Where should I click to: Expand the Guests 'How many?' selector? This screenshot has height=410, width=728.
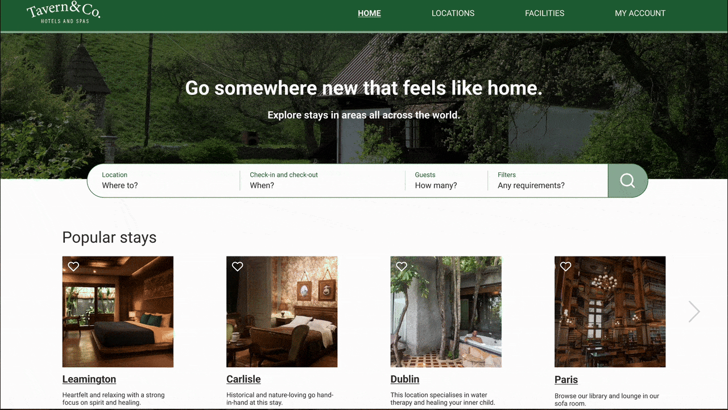pyautogui.click(x=446, y=181)
